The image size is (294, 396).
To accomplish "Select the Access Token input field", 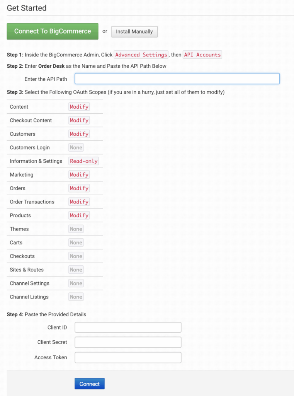I will click(x=128, y=357).
